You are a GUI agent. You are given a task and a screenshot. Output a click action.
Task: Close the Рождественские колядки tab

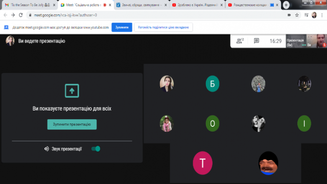pyautogui.click(x=277, y=5)
